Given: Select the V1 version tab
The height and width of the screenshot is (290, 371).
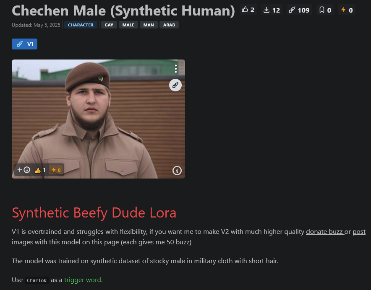Looking at the screenshot, I should tap(25, 44).
